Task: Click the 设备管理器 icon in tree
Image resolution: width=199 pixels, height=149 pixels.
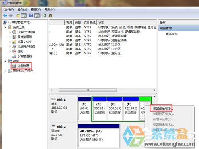Action: (x=14, y=56)
